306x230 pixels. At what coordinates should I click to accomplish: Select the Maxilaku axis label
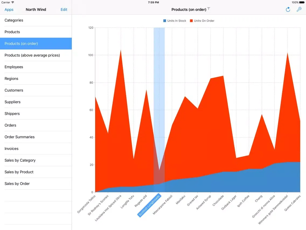(x=180, y=199)
